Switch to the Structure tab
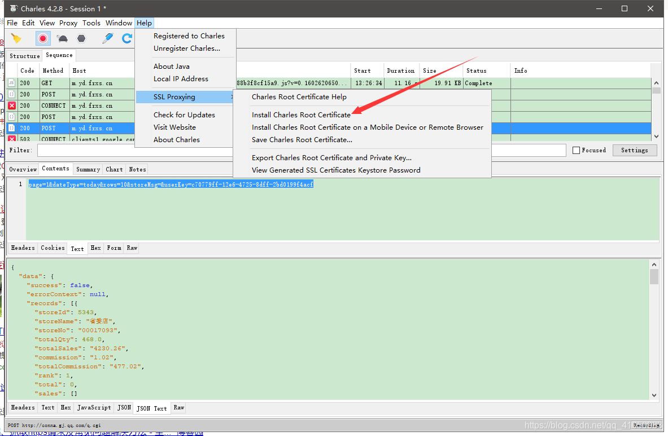Image resolution: width=668 pixels, height=436 pixels. click(24, 56)
